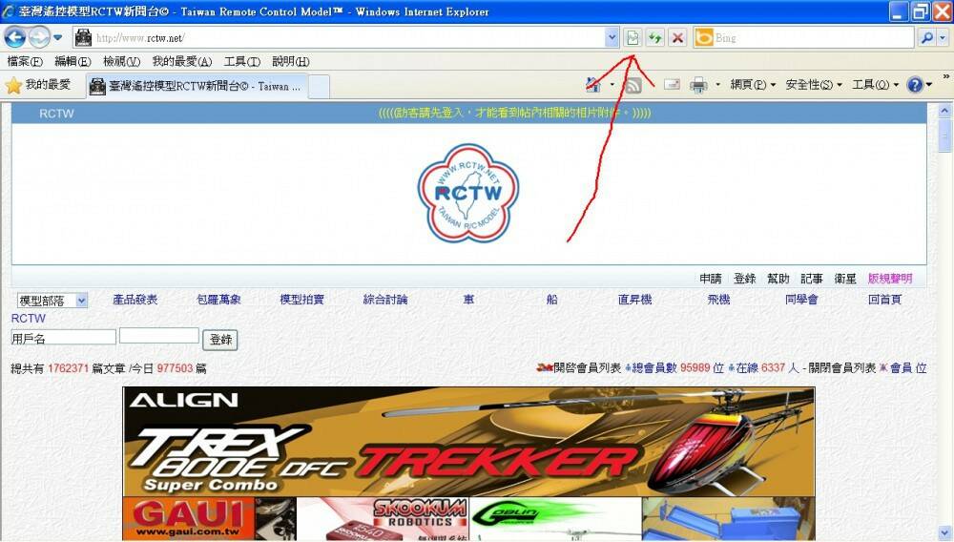The width and height of the screenshot is (954, 542).
Task: Click the 我的最愛 favorites star button
Action: [38, 85]
